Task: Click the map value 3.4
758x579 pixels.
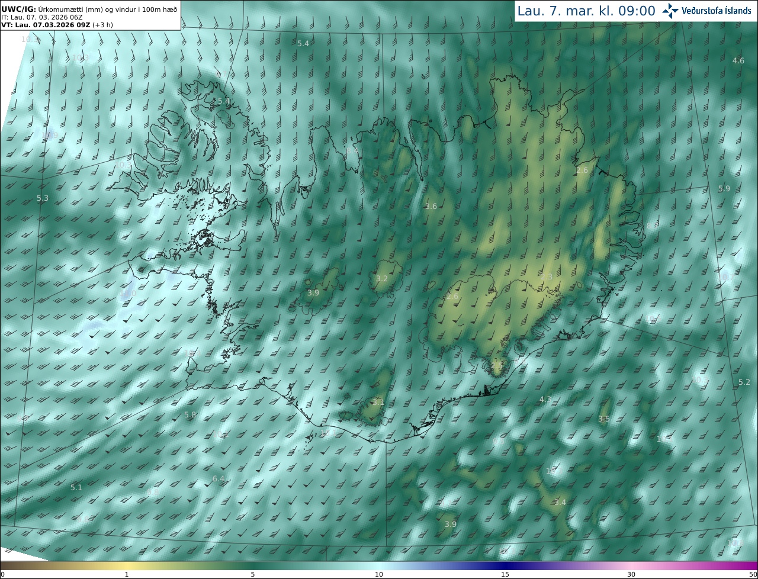Action: coord(560,503)
